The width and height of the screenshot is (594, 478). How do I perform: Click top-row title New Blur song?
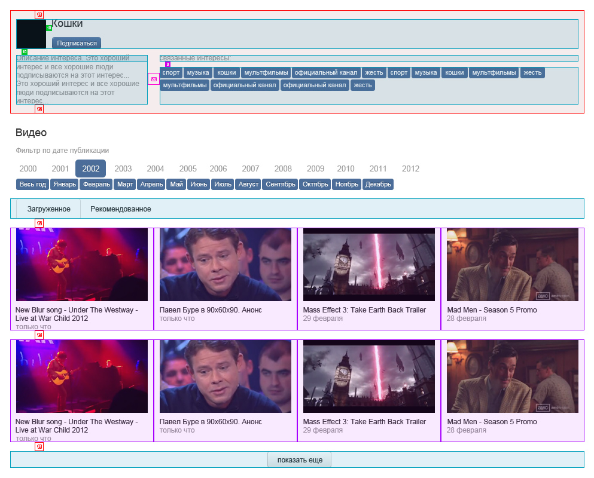point(77,314)
